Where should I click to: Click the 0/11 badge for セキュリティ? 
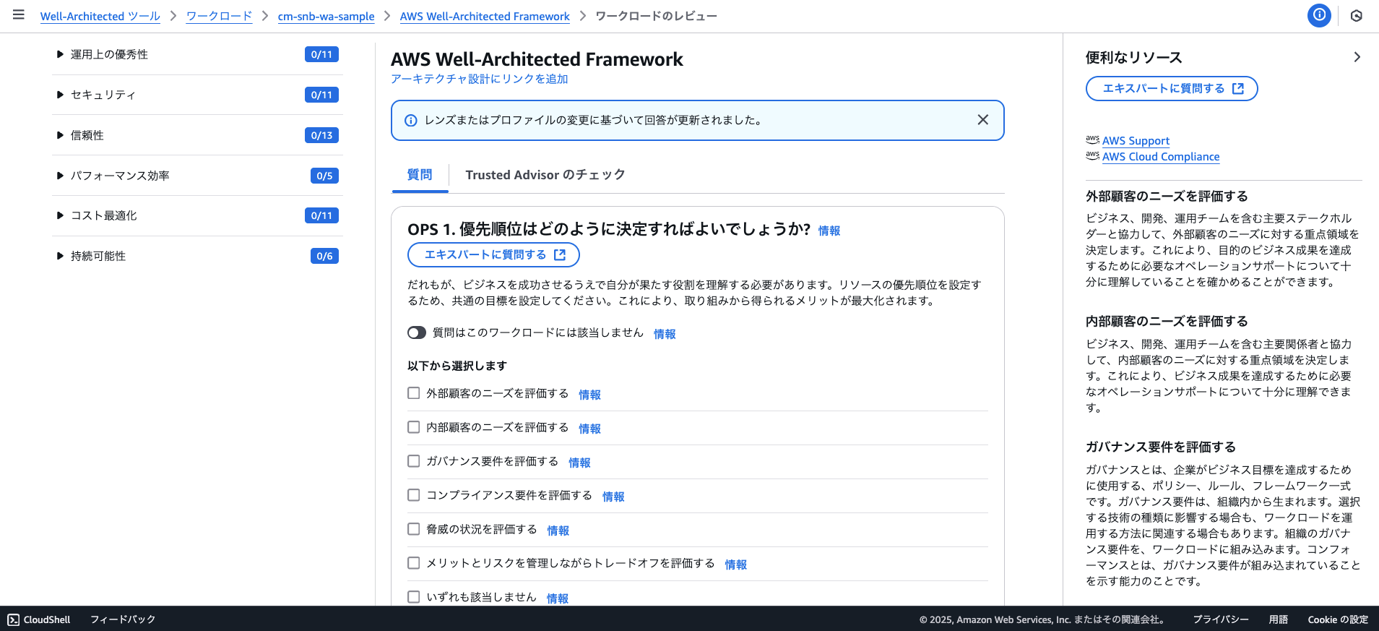(321, 95)
